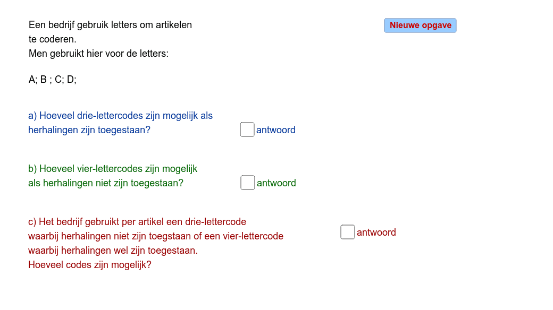Image resolution: width=553 pixels, height=310 pixels.
Task: Tick the answer checkbox for question a
Action: coord(247,130)
